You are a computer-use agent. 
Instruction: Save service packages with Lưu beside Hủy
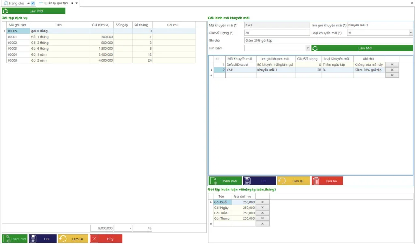pyautogui.click(x=43, y=239)
